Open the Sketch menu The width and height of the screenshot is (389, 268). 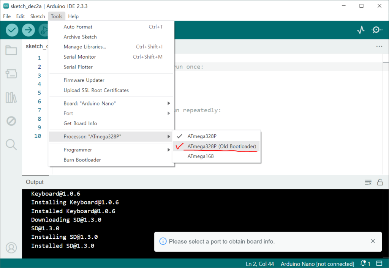pos(38,16)
